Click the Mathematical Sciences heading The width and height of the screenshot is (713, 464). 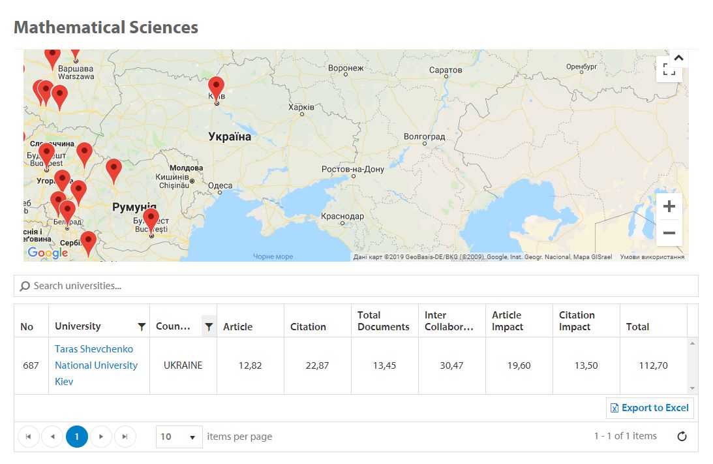(x=106, y=27)
